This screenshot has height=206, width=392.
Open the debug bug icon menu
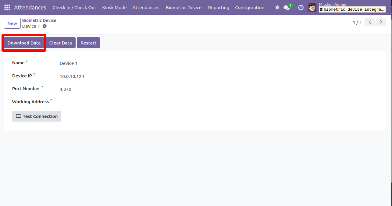pyautogui.click(x=277, y=8)
